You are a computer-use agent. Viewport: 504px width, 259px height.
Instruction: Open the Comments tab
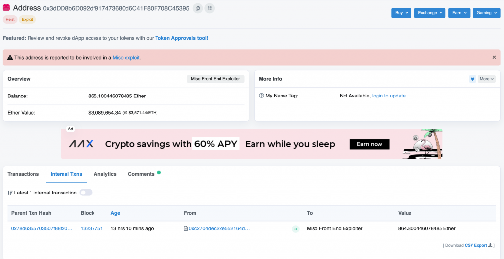coord(141,174)
